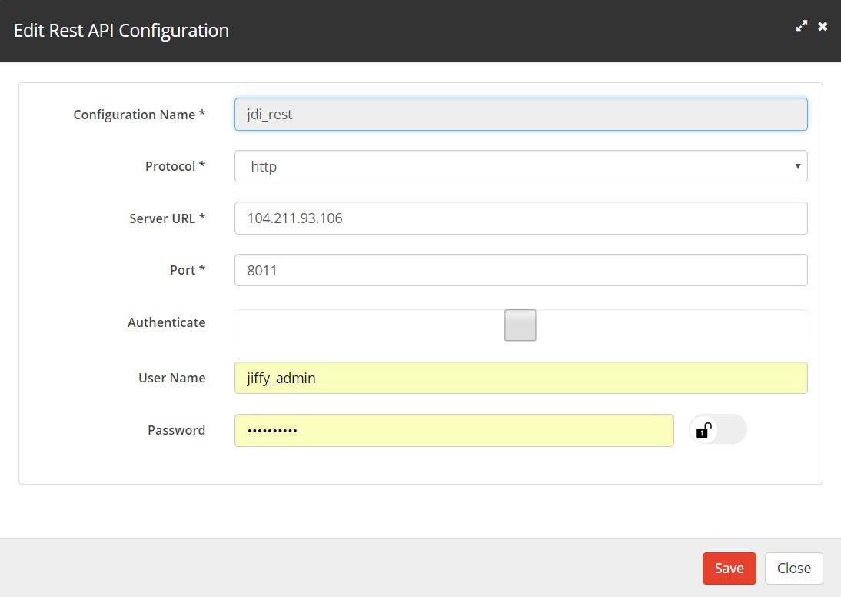Screen dimensions: 841x597
Task: Click the Password label
Action: click(176, 429)
